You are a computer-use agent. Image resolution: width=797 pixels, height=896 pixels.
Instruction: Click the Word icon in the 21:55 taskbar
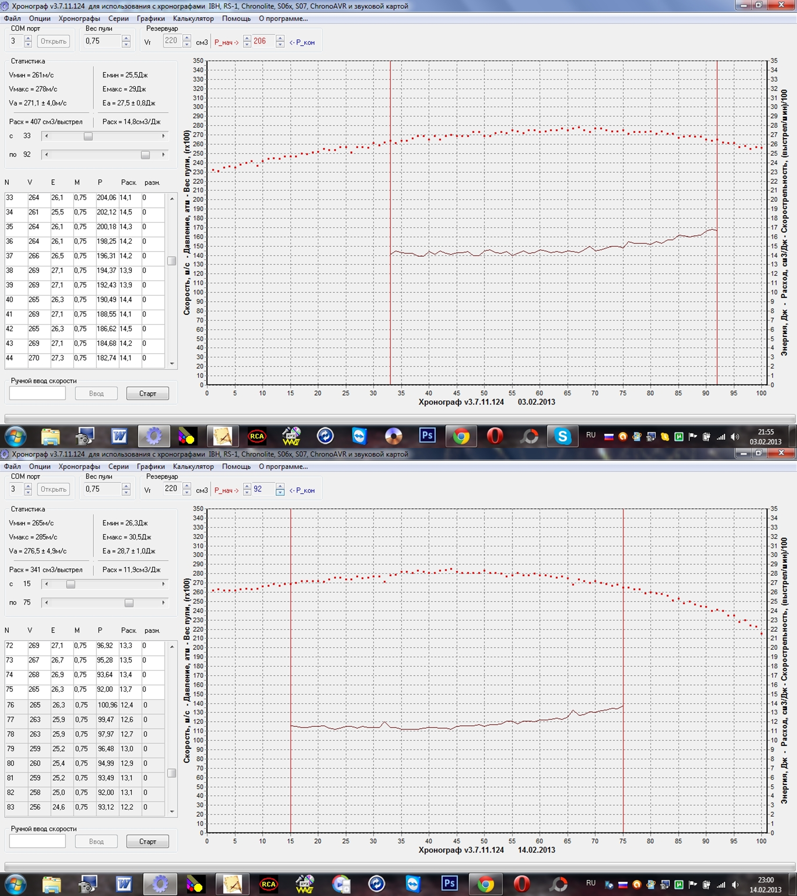coord(119,436)
